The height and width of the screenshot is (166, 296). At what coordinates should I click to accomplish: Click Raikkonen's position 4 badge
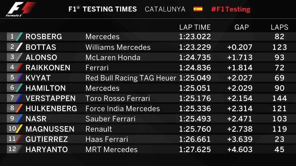pyautogui.click(x=12, y=67)
